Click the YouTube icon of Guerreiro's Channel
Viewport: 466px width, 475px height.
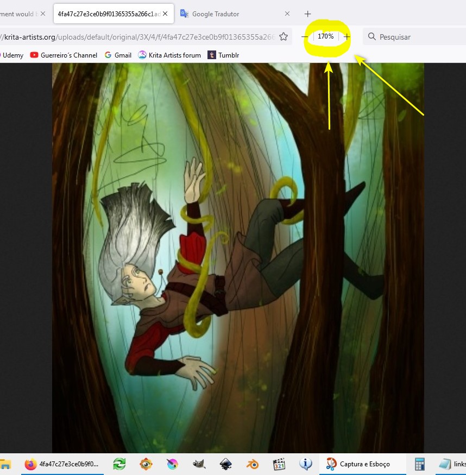(34, 55)
